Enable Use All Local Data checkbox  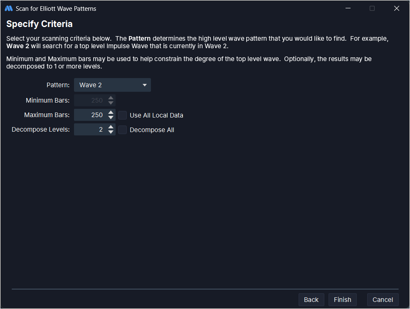(x=122, y=115)
